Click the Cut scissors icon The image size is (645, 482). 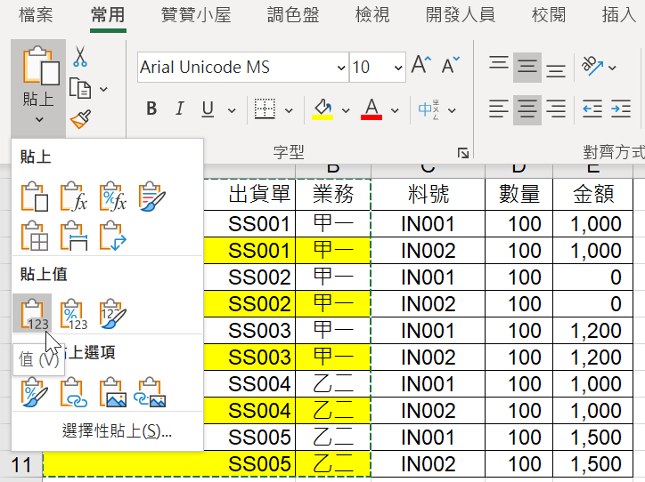tap(80, 56)
